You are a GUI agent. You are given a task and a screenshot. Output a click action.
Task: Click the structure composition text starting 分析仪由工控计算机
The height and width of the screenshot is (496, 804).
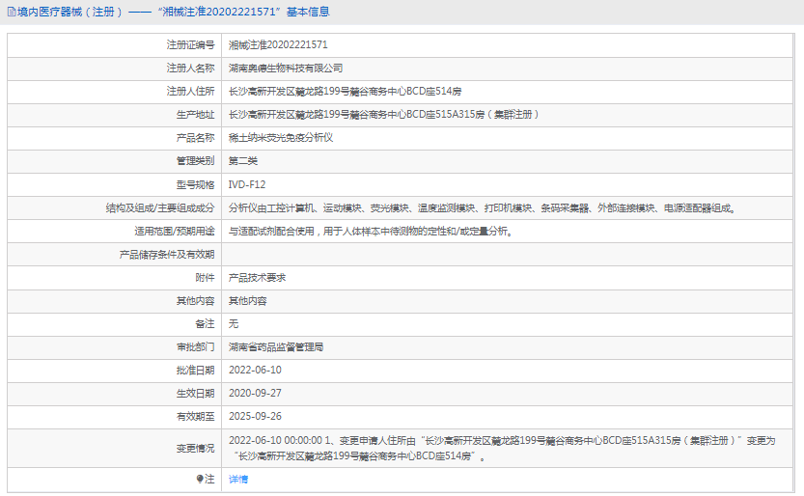(483, 208)
